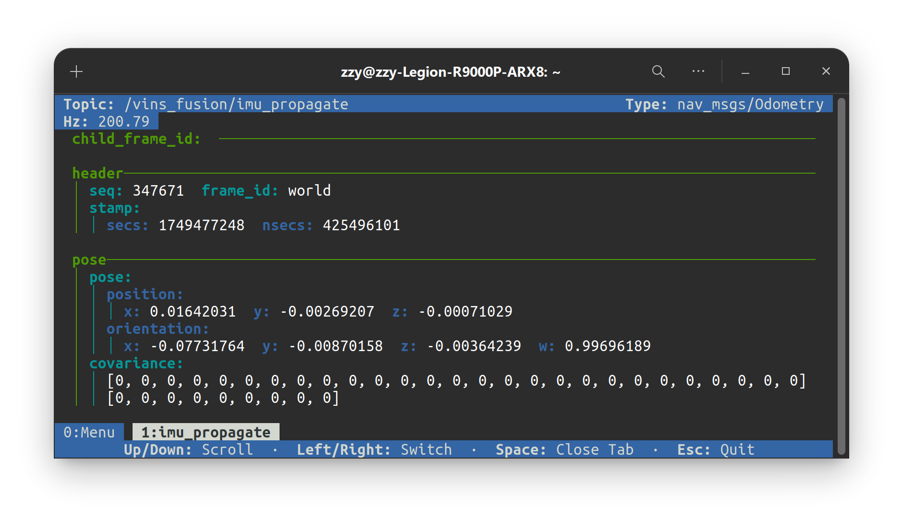Select the seq value 347671
This screenshot has width=903, height=519.
[159, 190]
